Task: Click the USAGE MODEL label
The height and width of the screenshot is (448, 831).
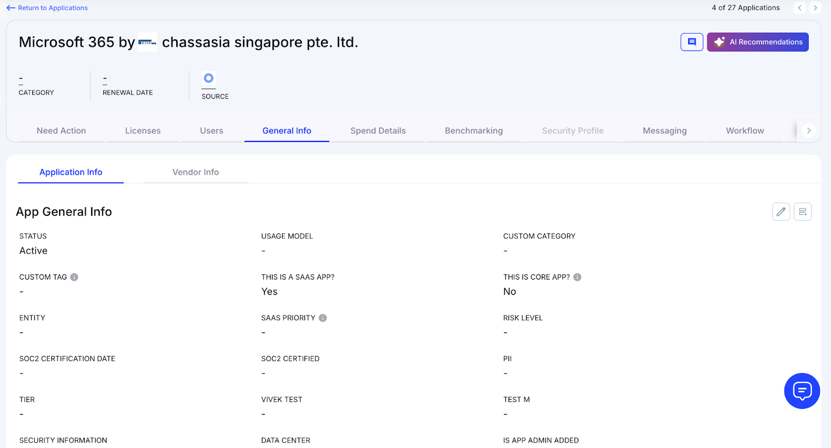Action: click(x=287, y=236)
